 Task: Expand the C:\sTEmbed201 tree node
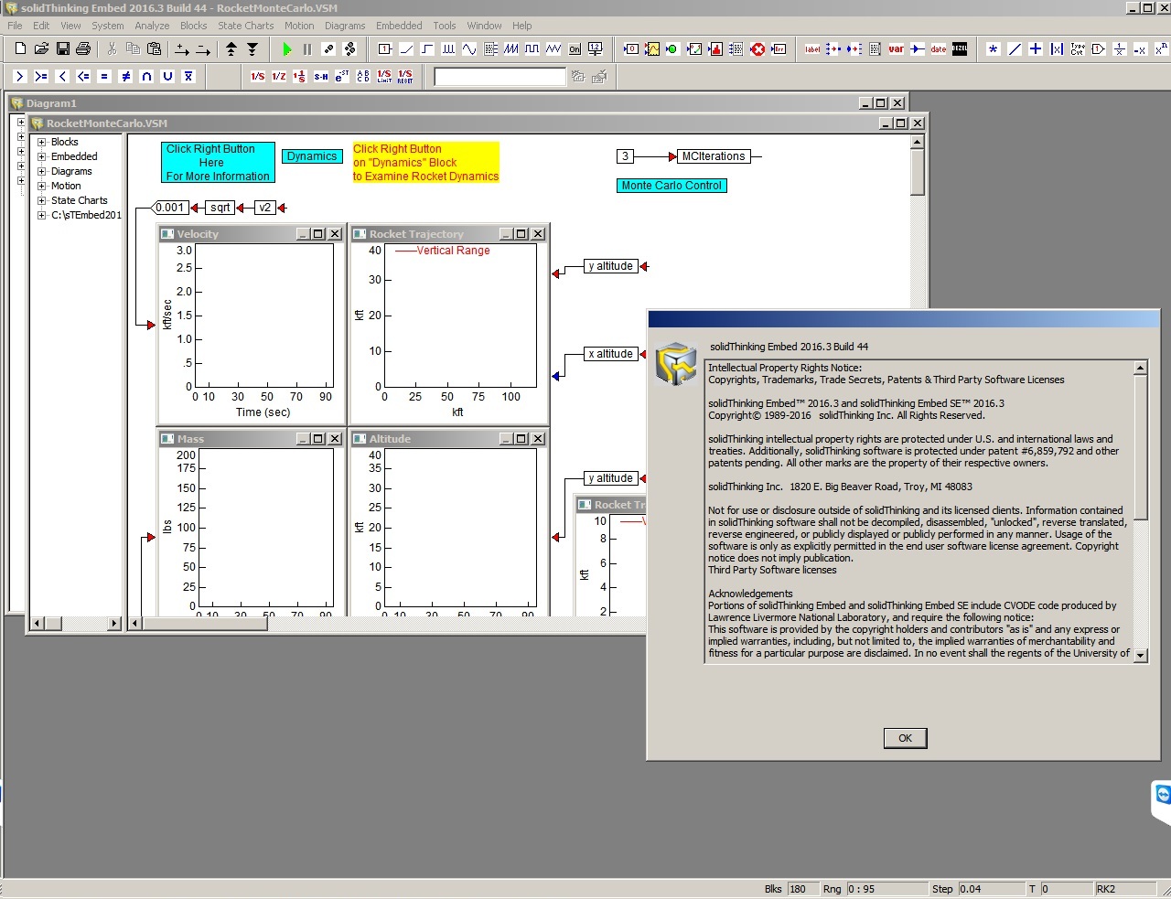(x=41, y=215)
